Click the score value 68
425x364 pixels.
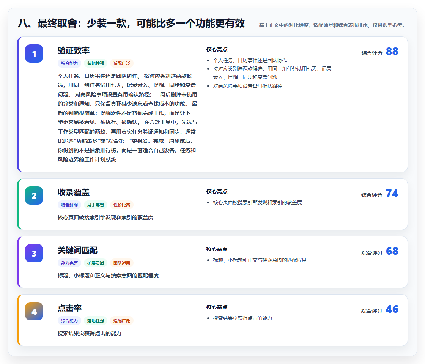coord(392,251)
